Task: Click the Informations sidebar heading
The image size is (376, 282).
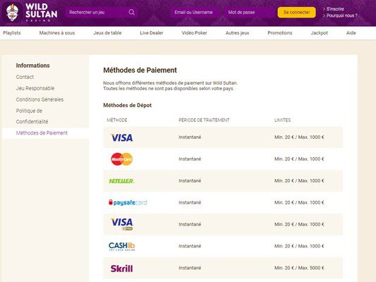Action: [x=33, y=66]
